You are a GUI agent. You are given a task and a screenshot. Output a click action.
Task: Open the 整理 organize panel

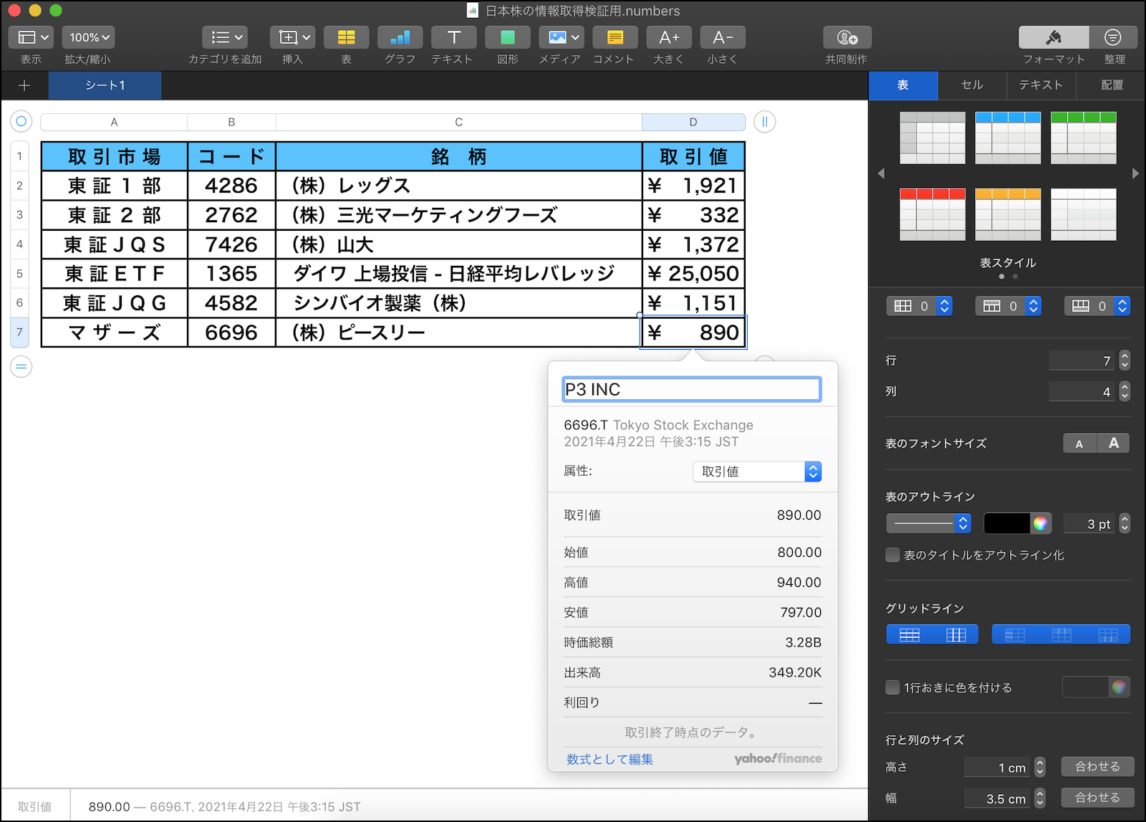[1113, 37]
